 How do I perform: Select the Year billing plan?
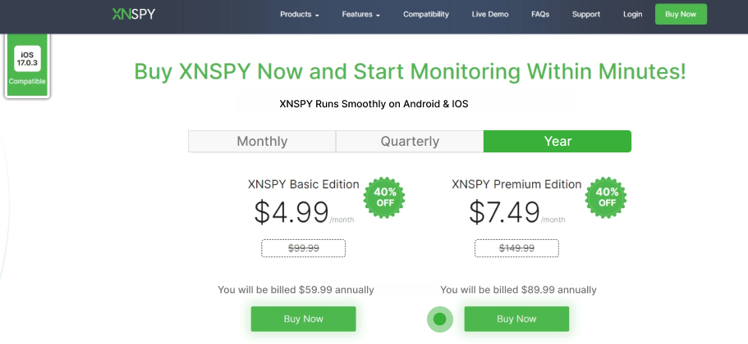pyautogui.click(x=558, y=141)
